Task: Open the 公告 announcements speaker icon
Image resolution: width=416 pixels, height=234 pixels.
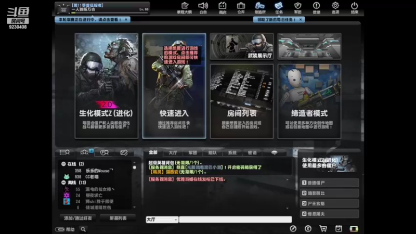Action: point(203,8)
